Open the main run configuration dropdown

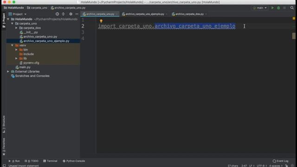(x=260, y=8)
